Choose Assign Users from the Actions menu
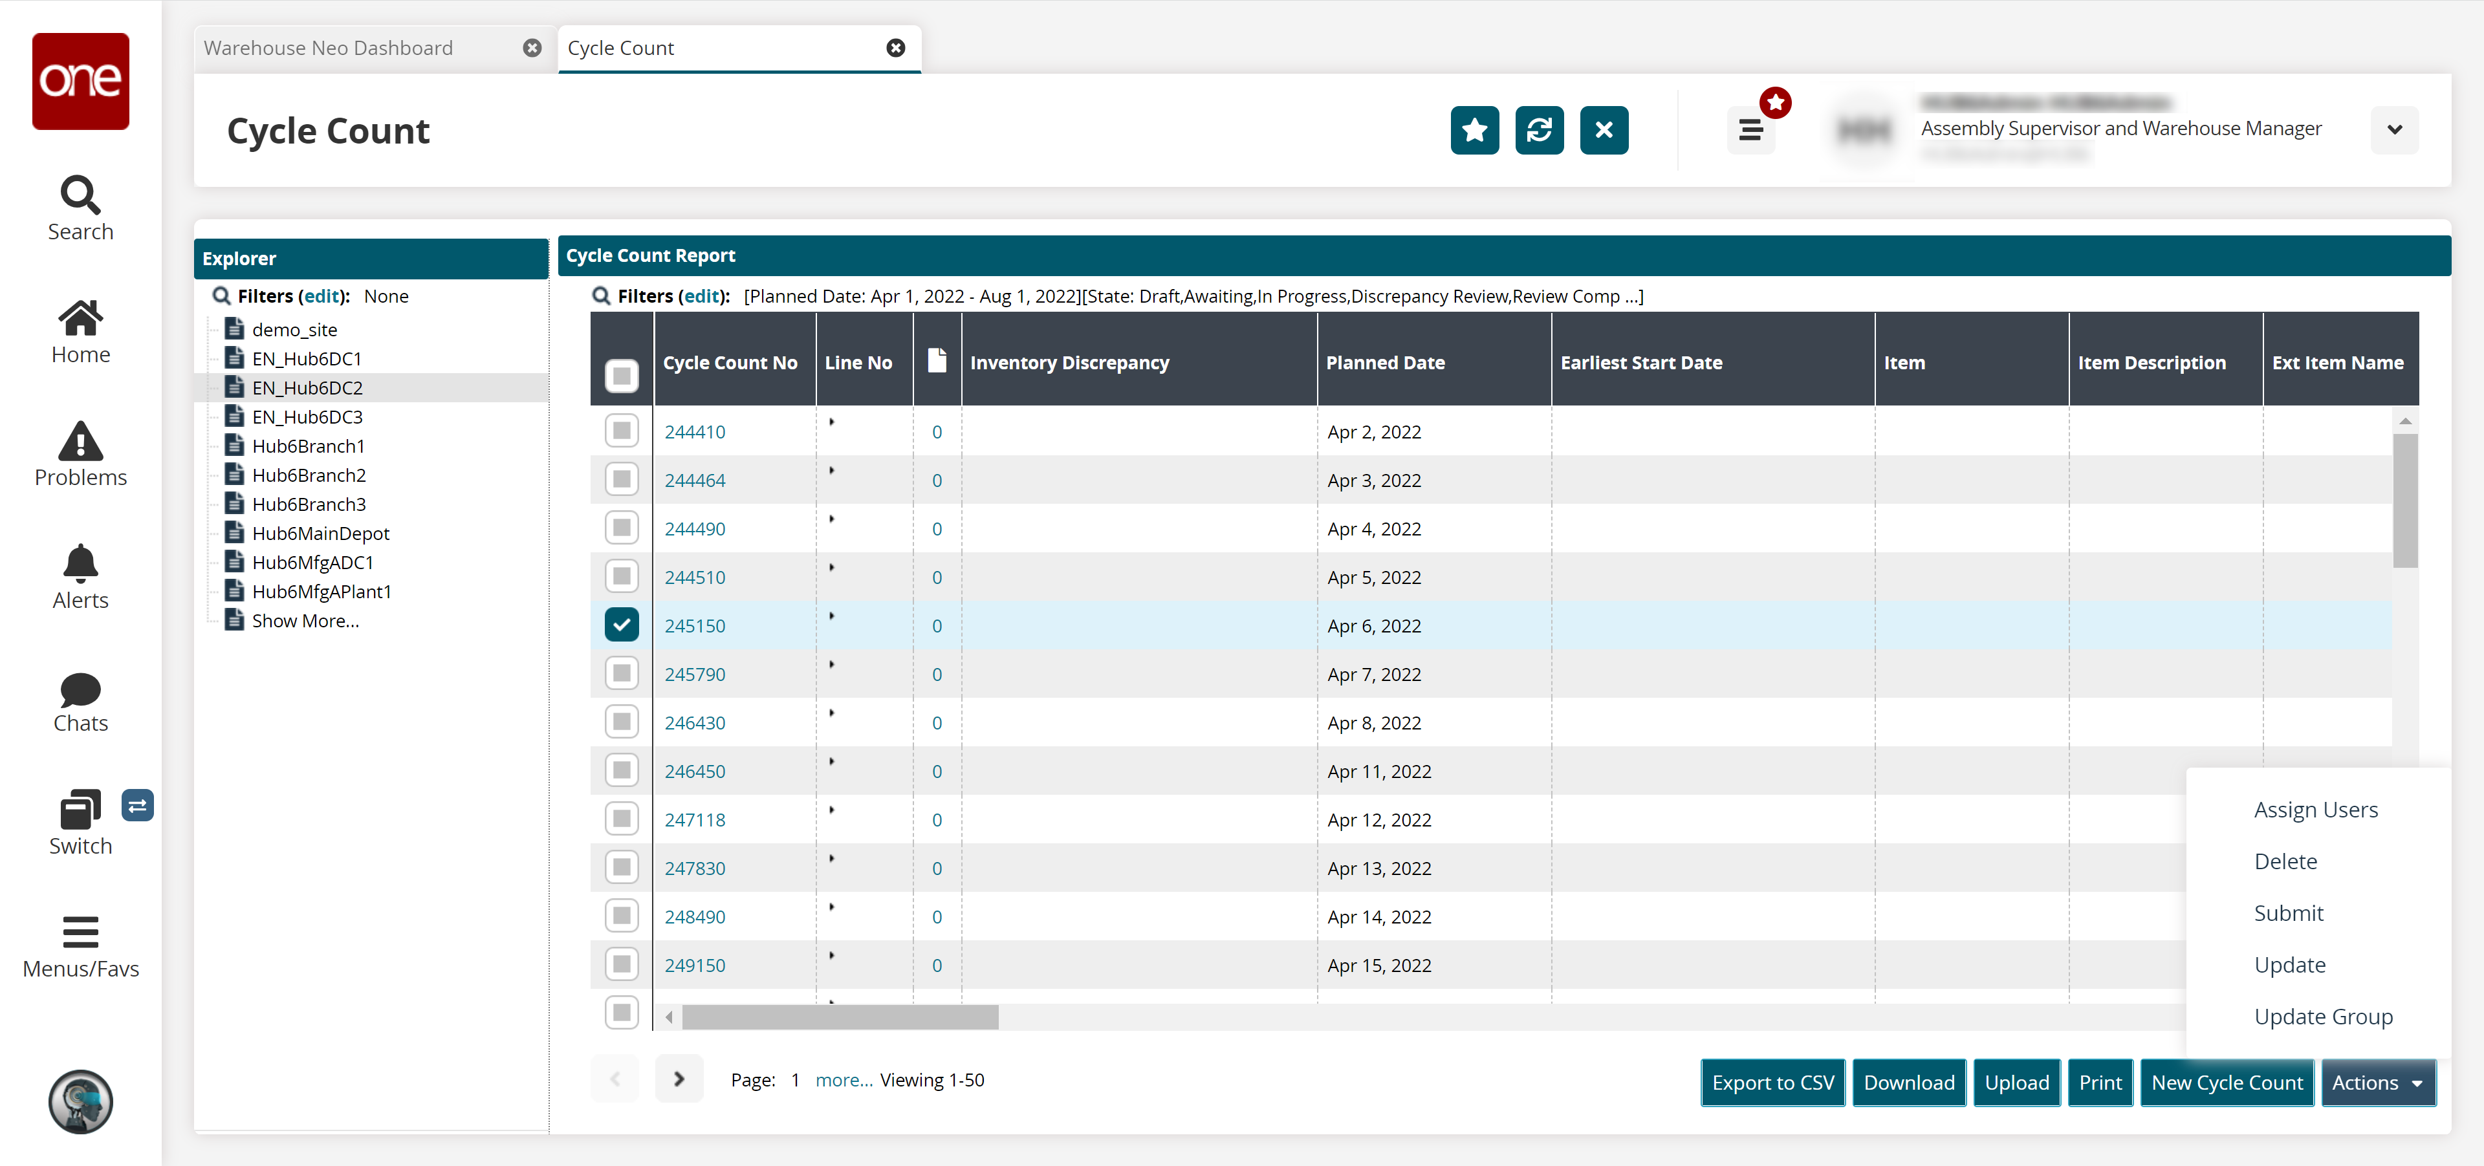 2315,810
